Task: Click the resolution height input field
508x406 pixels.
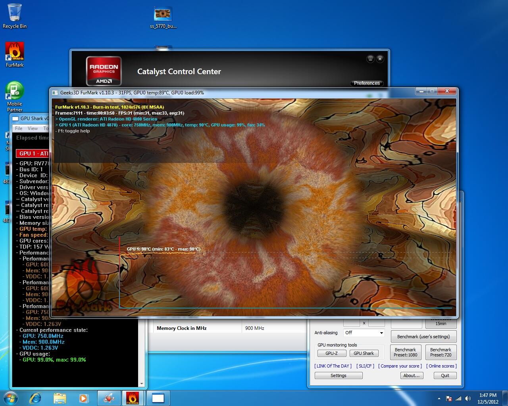Action: (x=377, y=322)
